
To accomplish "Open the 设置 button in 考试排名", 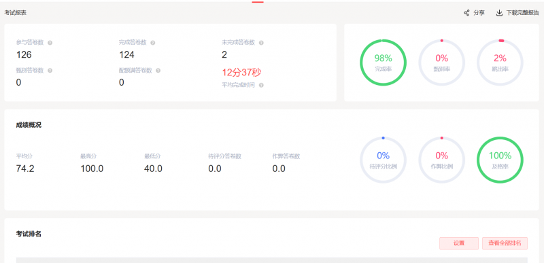I will [x=459, y=243].
